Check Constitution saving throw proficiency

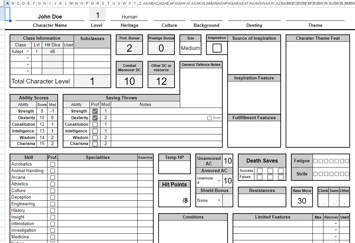pyautogui.click(x=95, y=124)
